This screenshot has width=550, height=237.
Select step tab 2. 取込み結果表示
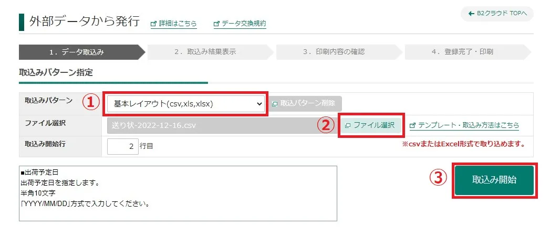[205, 52]
